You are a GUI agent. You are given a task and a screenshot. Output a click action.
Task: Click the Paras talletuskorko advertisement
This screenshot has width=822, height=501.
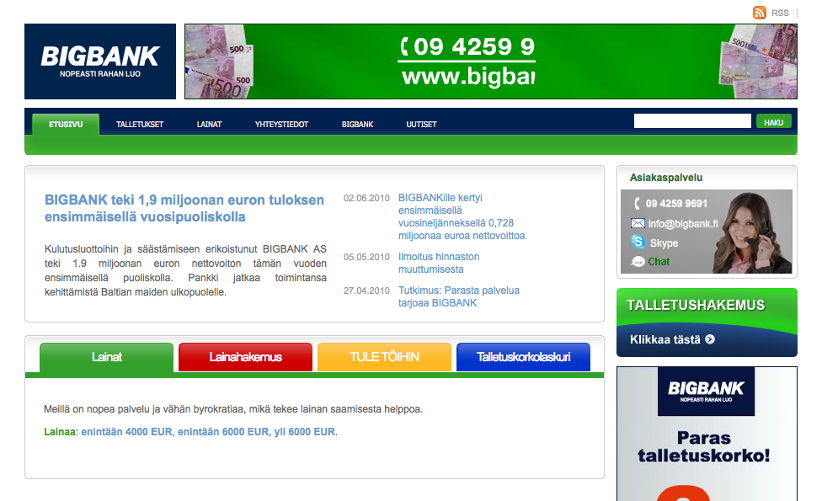[x=707, y=434]
